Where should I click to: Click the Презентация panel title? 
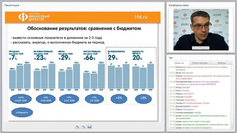[x=11, y=5]
